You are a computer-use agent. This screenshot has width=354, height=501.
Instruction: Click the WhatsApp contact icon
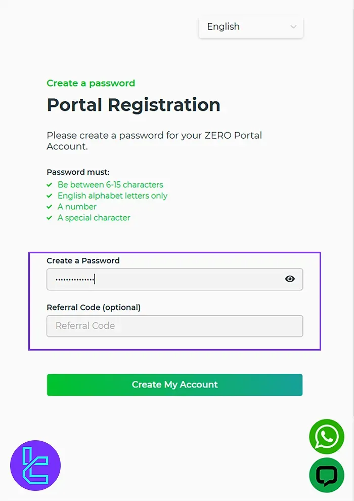coord(326,437)
